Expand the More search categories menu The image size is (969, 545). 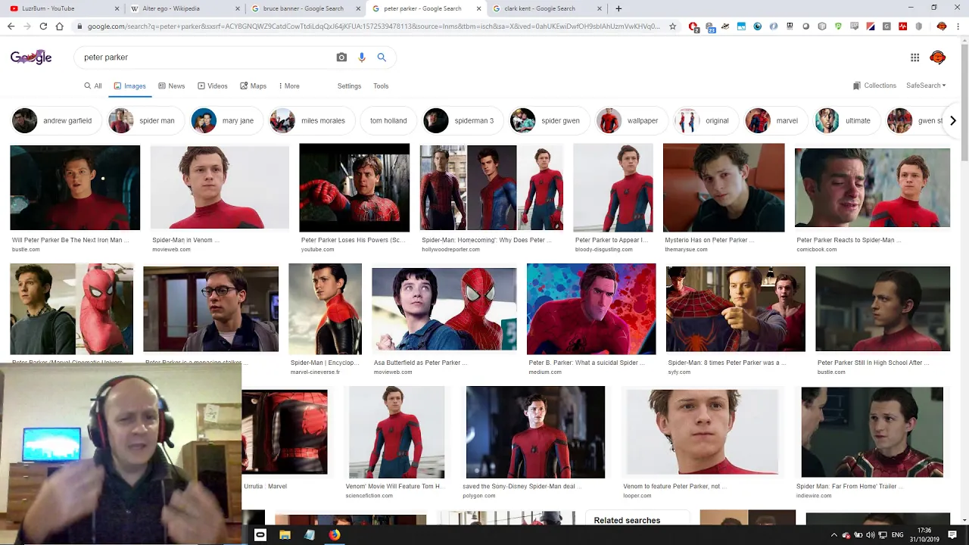pyautogui.click(x=288, y=86)
